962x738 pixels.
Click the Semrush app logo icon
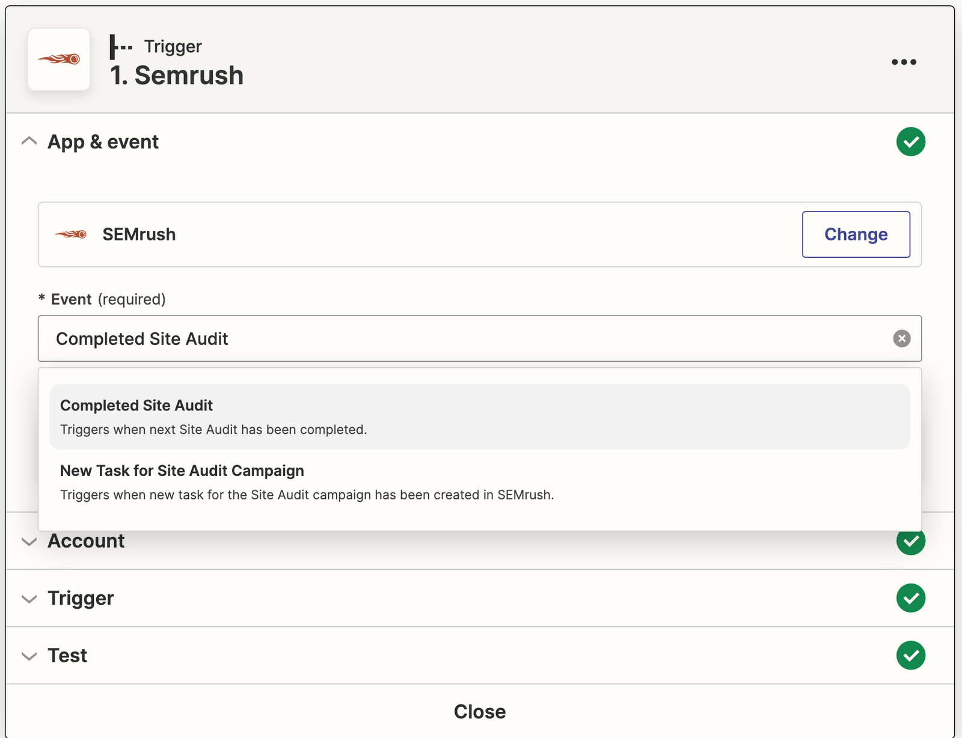click(58, 59)
